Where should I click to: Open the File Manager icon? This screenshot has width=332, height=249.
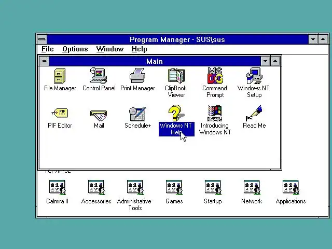click(x=60, y=76)
